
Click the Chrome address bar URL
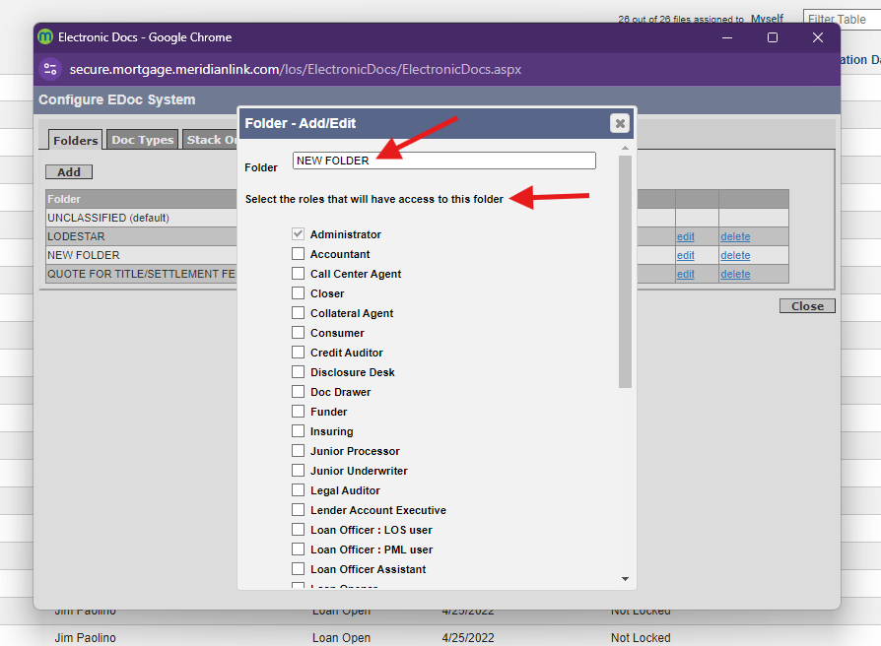click(296, 69)
